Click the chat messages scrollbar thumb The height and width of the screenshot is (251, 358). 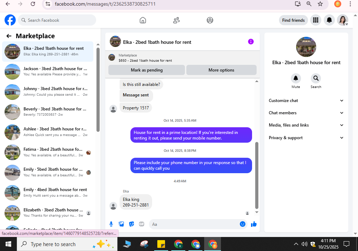coord(257,175)
